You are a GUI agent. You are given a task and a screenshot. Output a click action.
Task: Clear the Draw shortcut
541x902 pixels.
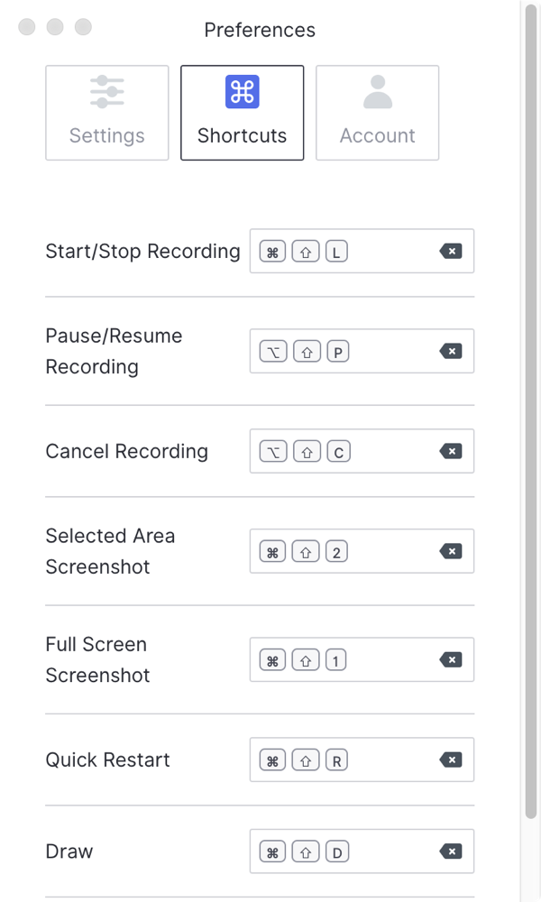tap(451, 851)
